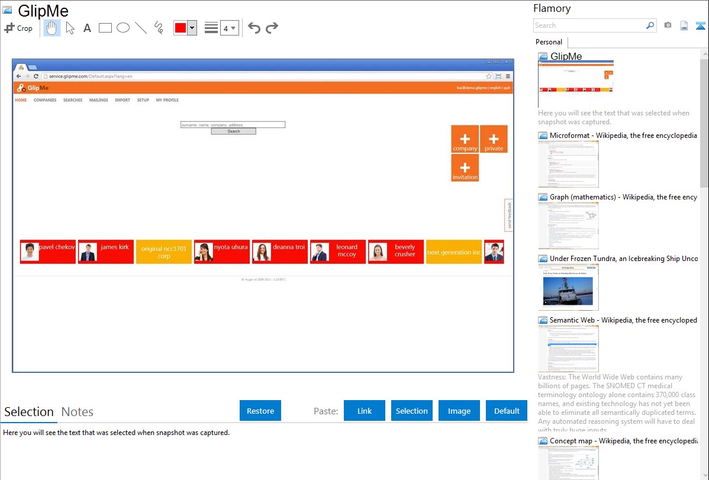Select the text annotation tool
Screen dimensions: 709x480
(x=87, y=28)
